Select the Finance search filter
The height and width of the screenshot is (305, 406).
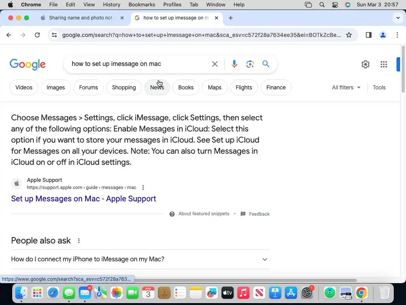point(276,87)
